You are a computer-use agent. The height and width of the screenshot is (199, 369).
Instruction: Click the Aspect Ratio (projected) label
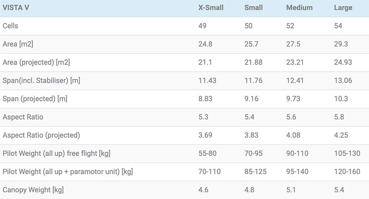click(x=41, y=135)
